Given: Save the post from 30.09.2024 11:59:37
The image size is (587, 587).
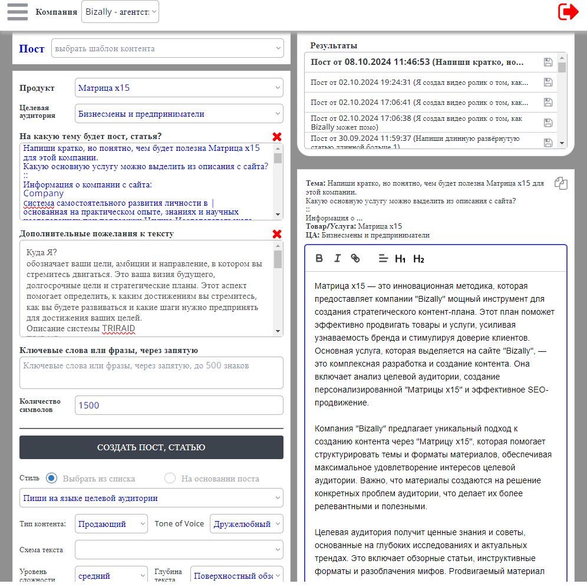Looking at the screenshot, I should (x=548, y=143).
